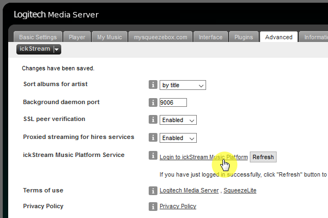Expand the SSL peer verification dropdown

tap(178, 120)
